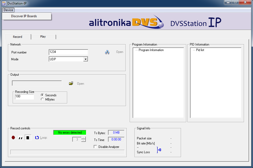Click the red Record button
The height and width of the screenshot is (168, 253).
coord(13,138)
